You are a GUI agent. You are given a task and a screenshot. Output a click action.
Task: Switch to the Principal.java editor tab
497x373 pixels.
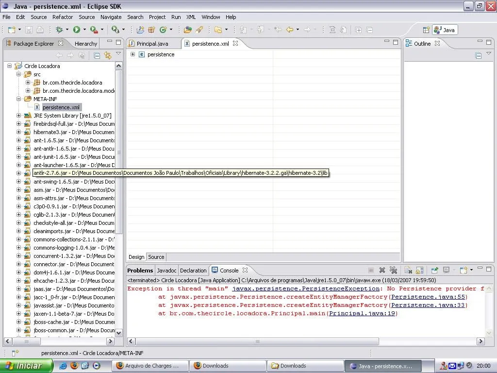[152, 44]
